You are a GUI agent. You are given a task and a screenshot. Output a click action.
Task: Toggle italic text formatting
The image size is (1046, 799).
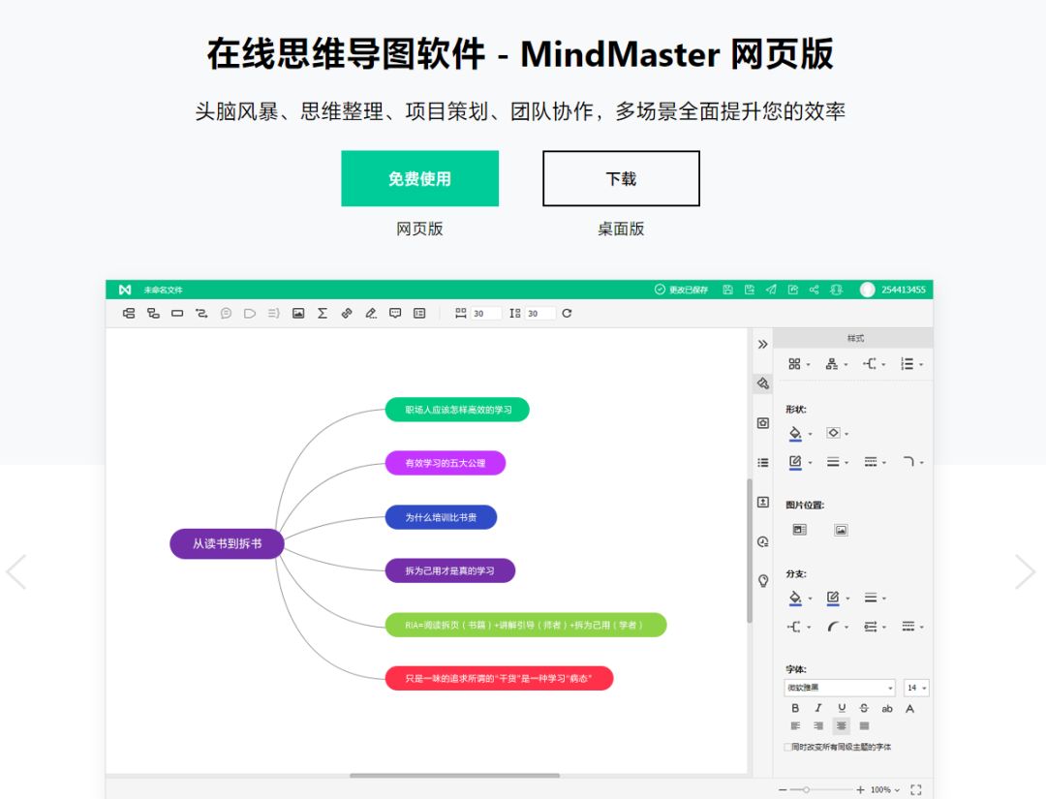click(817, 708)
